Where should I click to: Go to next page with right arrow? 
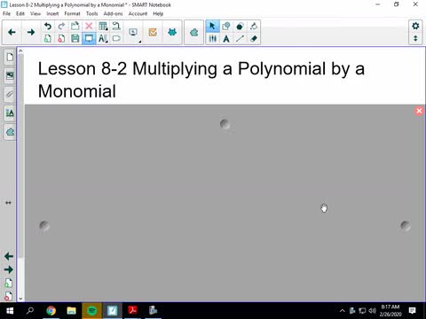31,32
